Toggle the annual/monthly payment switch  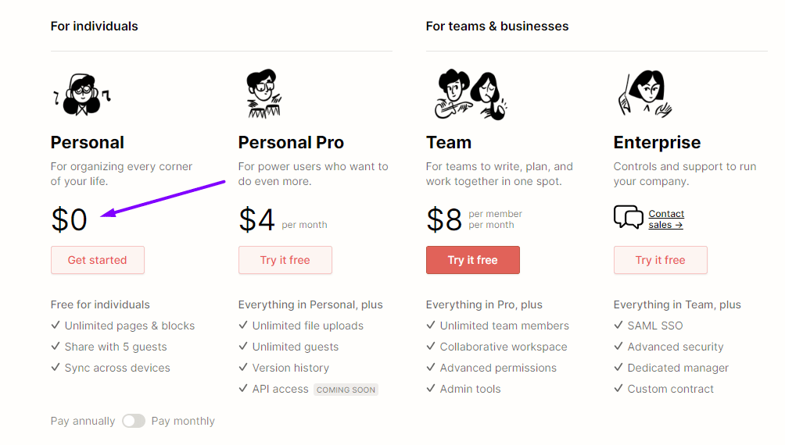coord(133,421)
